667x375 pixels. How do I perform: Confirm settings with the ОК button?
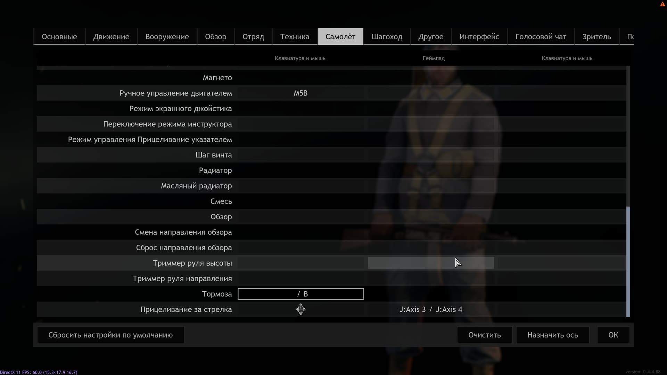coord(613,335)
